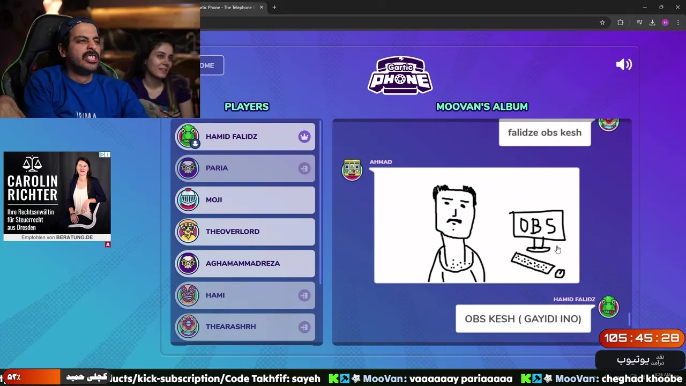Mute the game sound speaker icon
The image size is (686, 386).
coord(624,65)
